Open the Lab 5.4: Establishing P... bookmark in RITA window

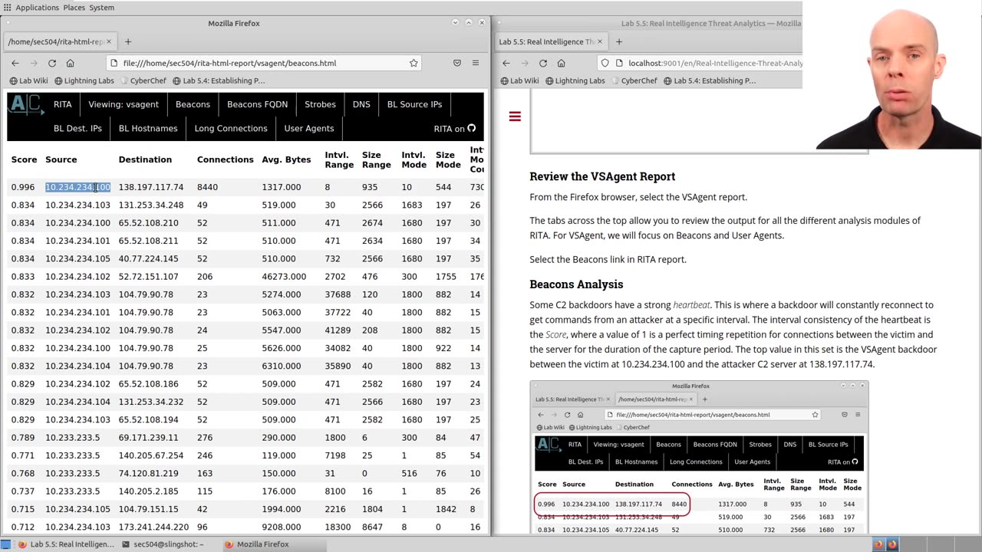point(219,80)
